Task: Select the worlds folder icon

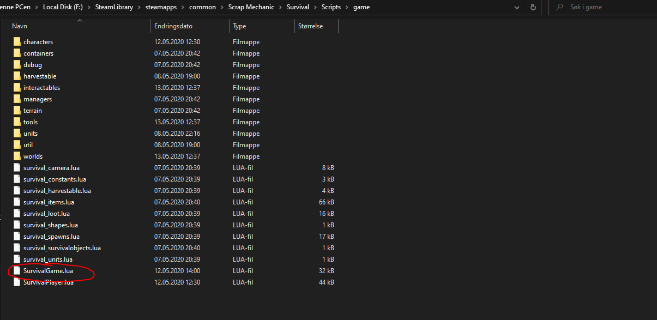Action: (x=17, y=156)
